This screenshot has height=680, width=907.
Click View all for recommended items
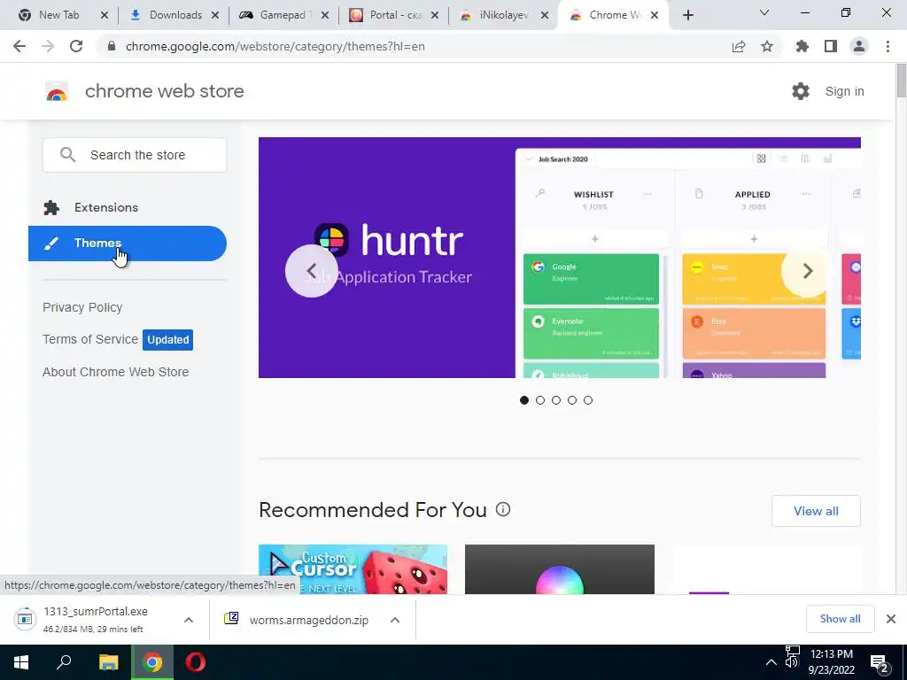point(816,511)
